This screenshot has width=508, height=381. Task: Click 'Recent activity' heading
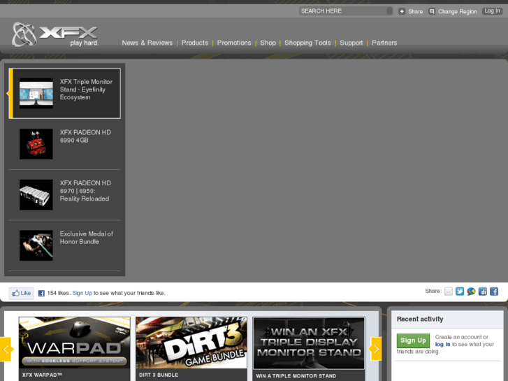pyautogui.click(x=420, y=319)
